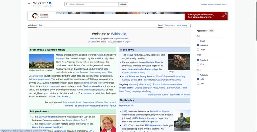The width and height of the screenshot is (257, 132).
Task: Click the Wikipedia logo
Action: 42,4
